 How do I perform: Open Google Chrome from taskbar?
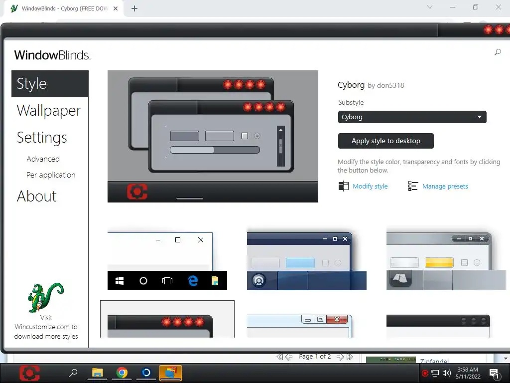point(122,373)
